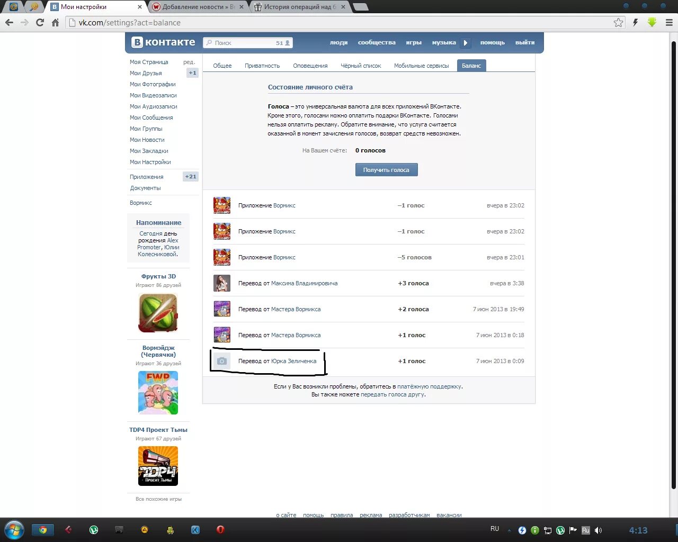Click the green download arrow extension
The image size is (678, 542).
point(652,22)
